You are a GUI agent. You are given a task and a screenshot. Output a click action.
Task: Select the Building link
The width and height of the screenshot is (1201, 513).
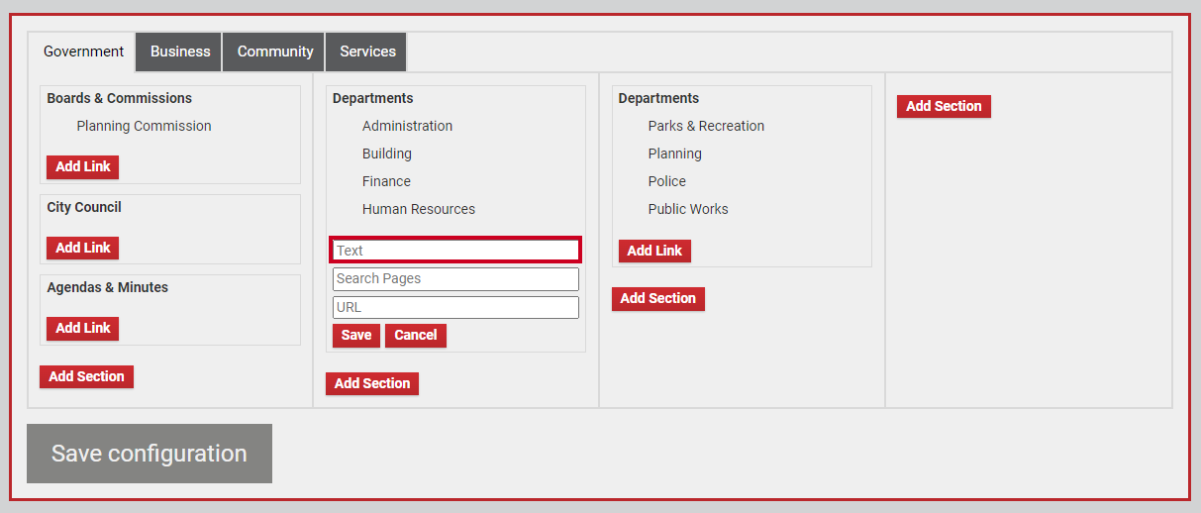[x=387, y=154]
